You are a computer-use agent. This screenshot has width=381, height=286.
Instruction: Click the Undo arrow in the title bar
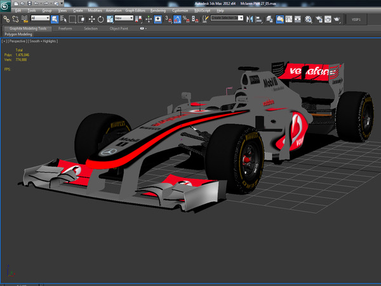pos(36,3)
